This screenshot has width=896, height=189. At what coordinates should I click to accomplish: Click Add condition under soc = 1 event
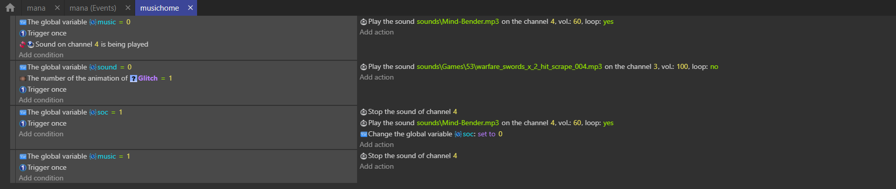pyautogui.click(x=41, y=134)
